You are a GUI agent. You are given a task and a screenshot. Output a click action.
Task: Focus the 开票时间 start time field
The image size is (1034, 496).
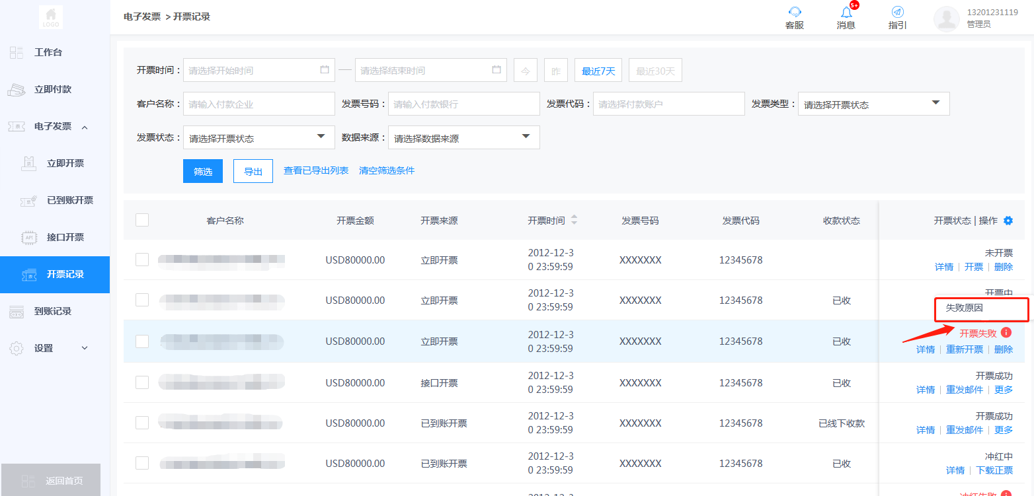(259, 70)
